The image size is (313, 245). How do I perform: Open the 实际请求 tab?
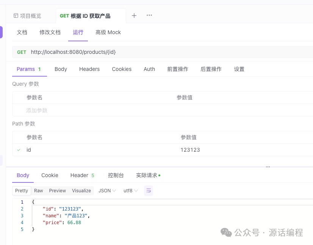tap(148, 175)
